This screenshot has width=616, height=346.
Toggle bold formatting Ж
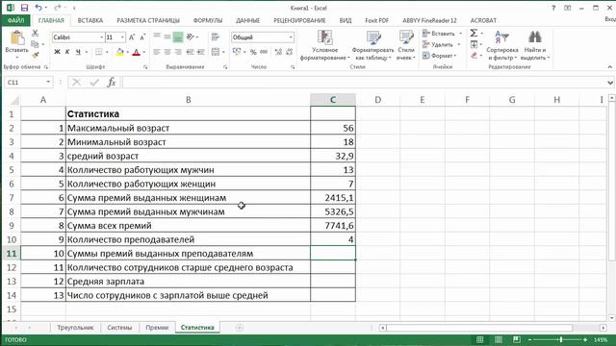pyautogui.click(x=57, y=52)
